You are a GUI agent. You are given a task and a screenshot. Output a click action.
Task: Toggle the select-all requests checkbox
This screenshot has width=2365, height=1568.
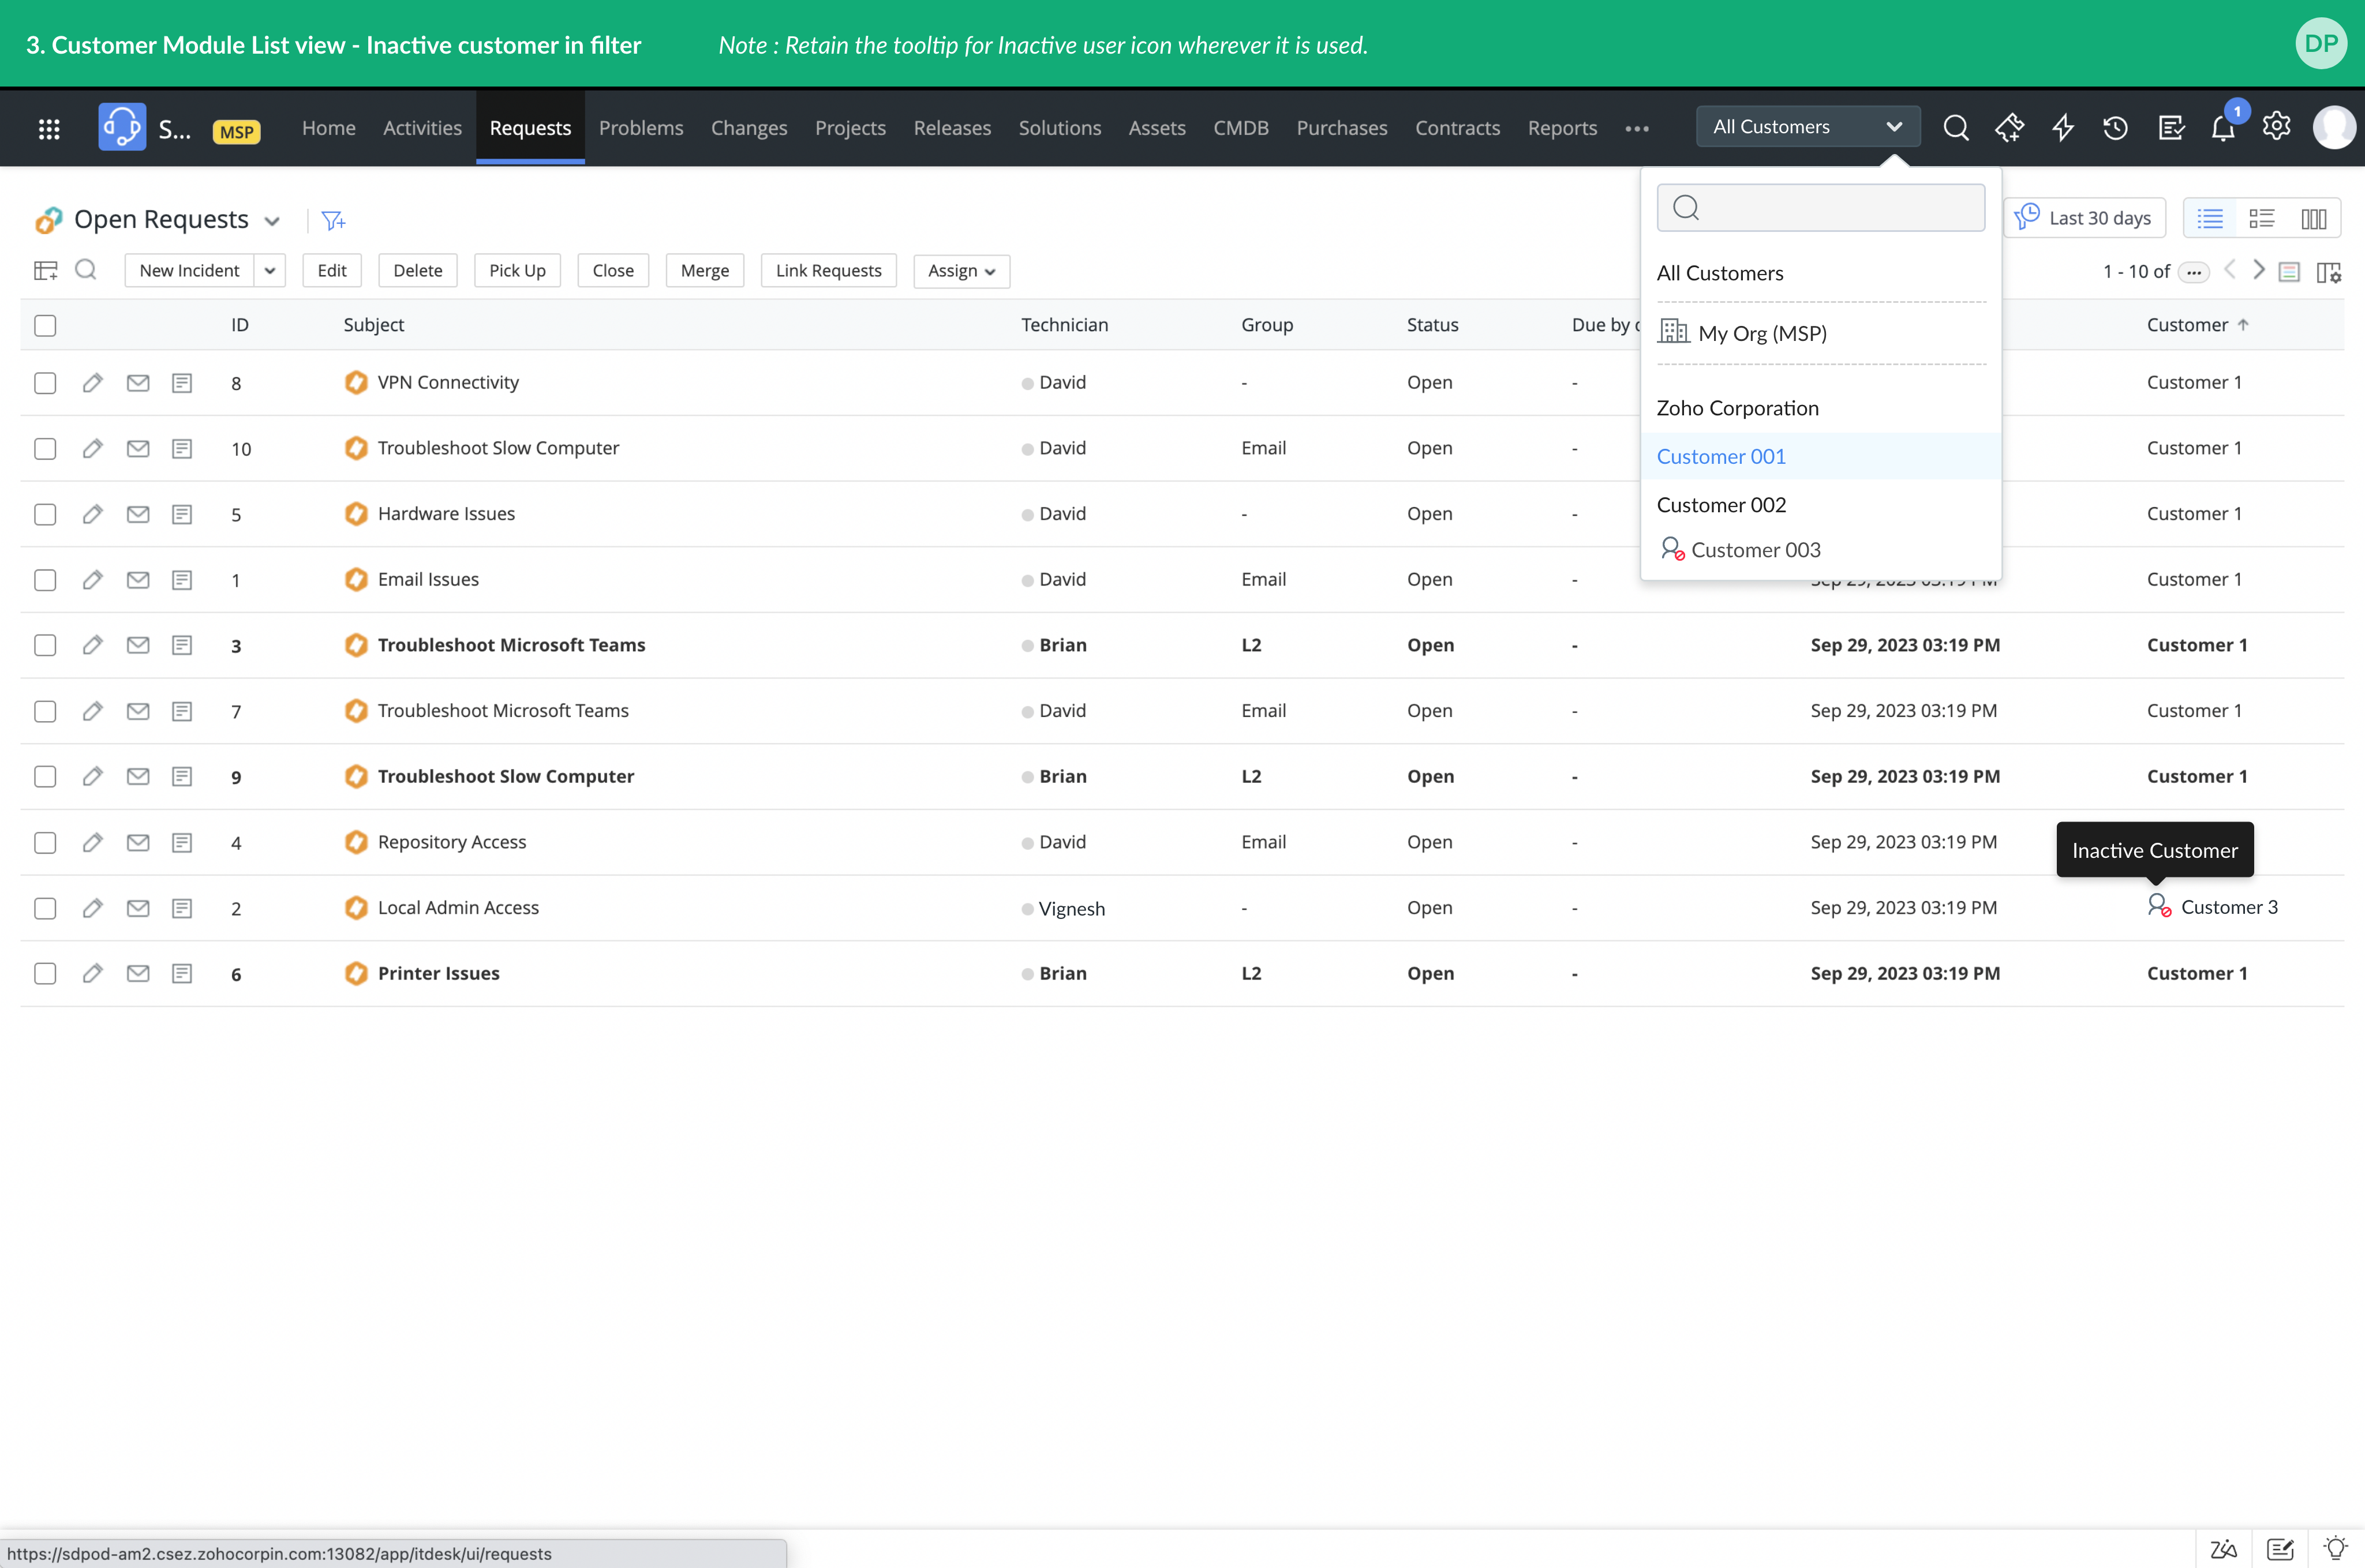click(x=45, y=325)
